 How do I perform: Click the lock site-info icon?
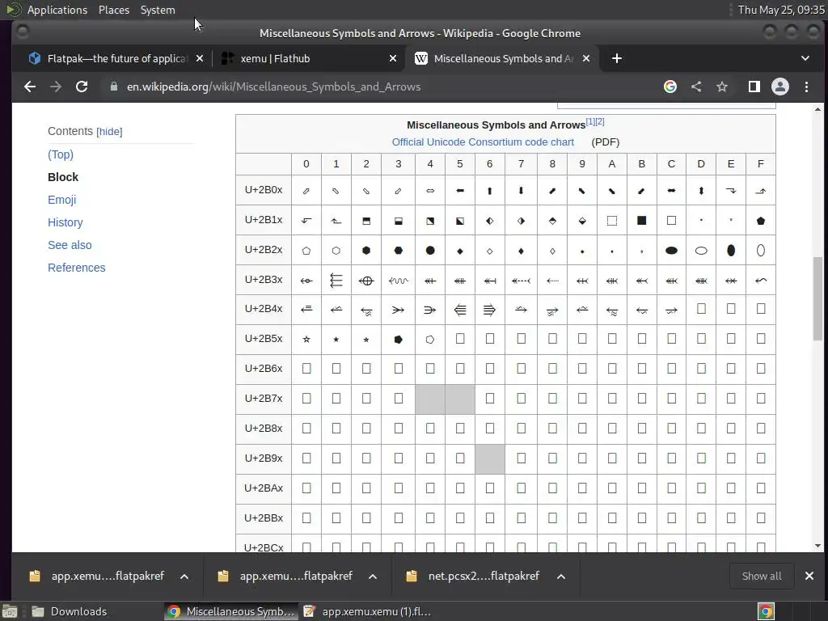(113, 87)
